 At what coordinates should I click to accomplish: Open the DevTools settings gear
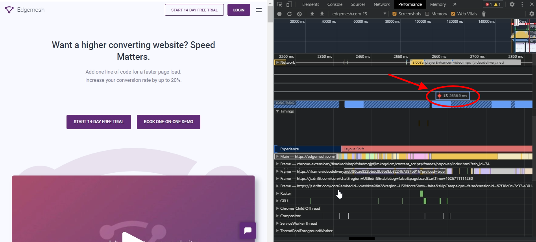click(512, 4)
